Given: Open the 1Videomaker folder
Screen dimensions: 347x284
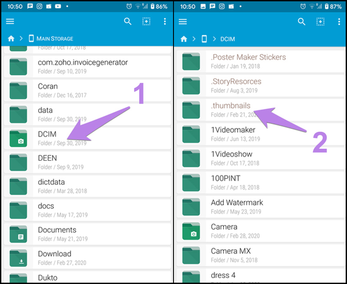Looking at the screenshot, I should [261, 134].
